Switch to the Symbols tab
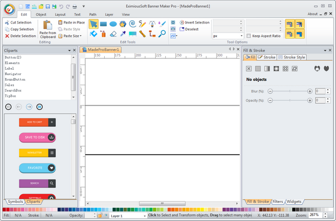This screenshot has width=336, height=221. [16, 201]
